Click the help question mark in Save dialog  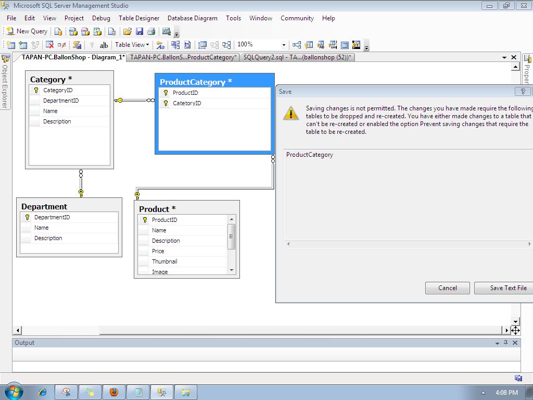523,91
